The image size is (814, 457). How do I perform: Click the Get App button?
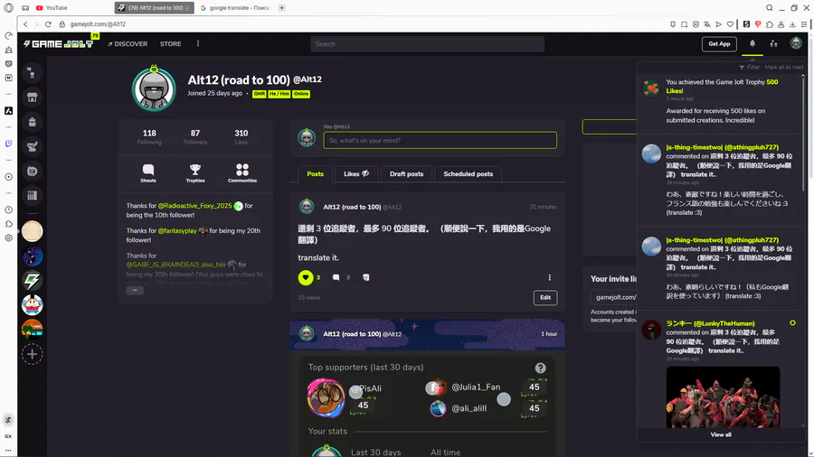[719, 44]
